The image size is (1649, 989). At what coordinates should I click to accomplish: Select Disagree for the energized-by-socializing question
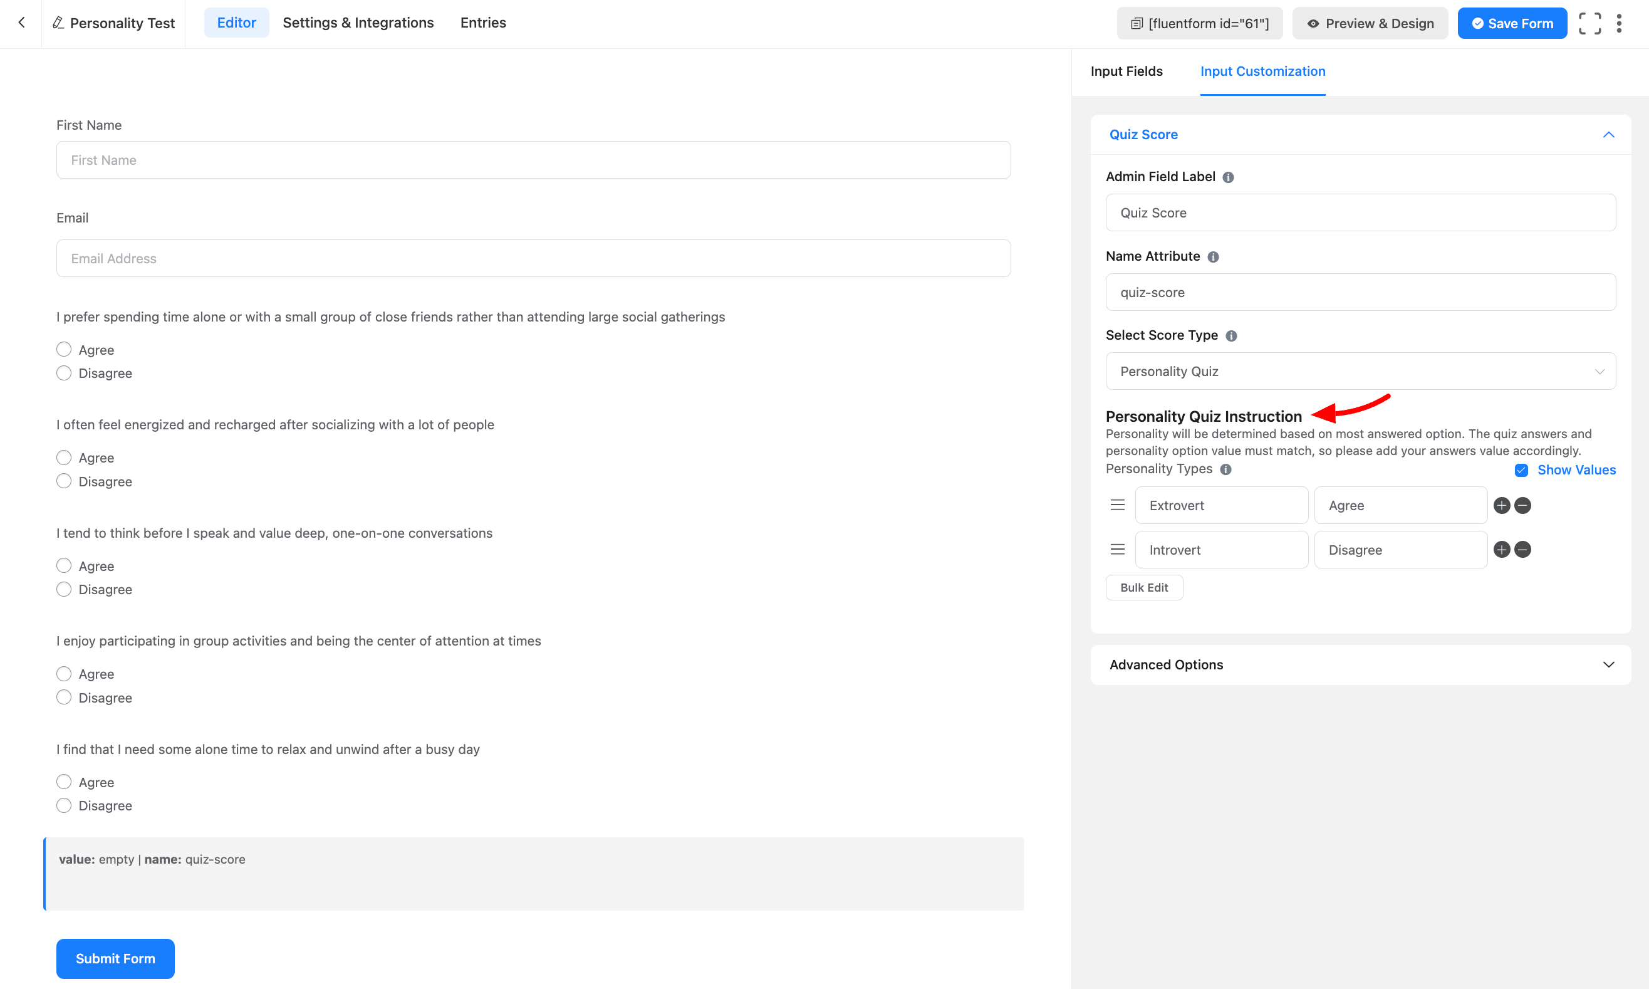pos(64,481)
